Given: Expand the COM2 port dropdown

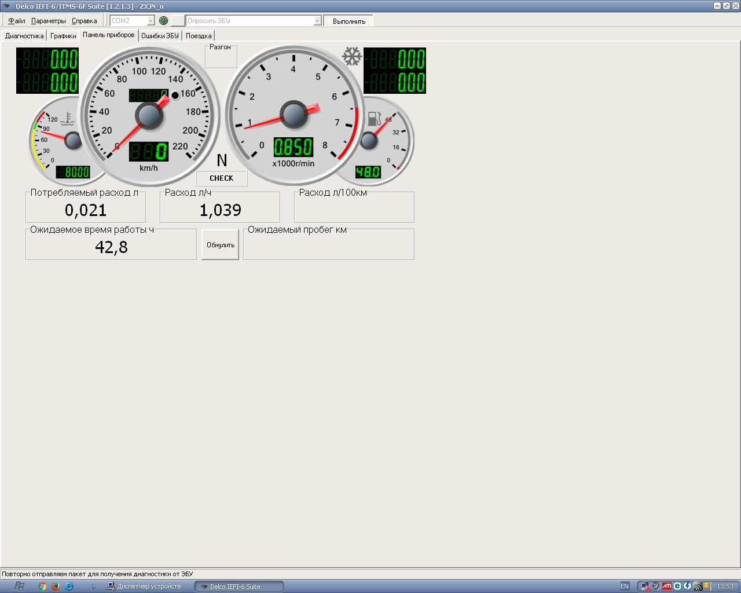Looking at the screenshot, I should coord(151,21).
